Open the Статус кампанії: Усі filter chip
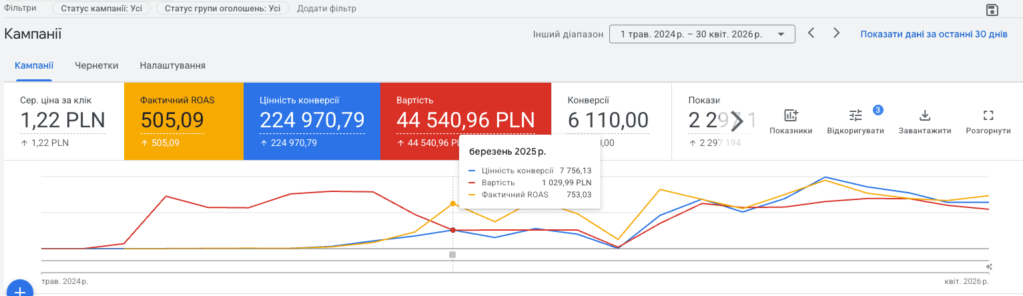Viewport: 1023px width, 296px height. coord(101,9)
